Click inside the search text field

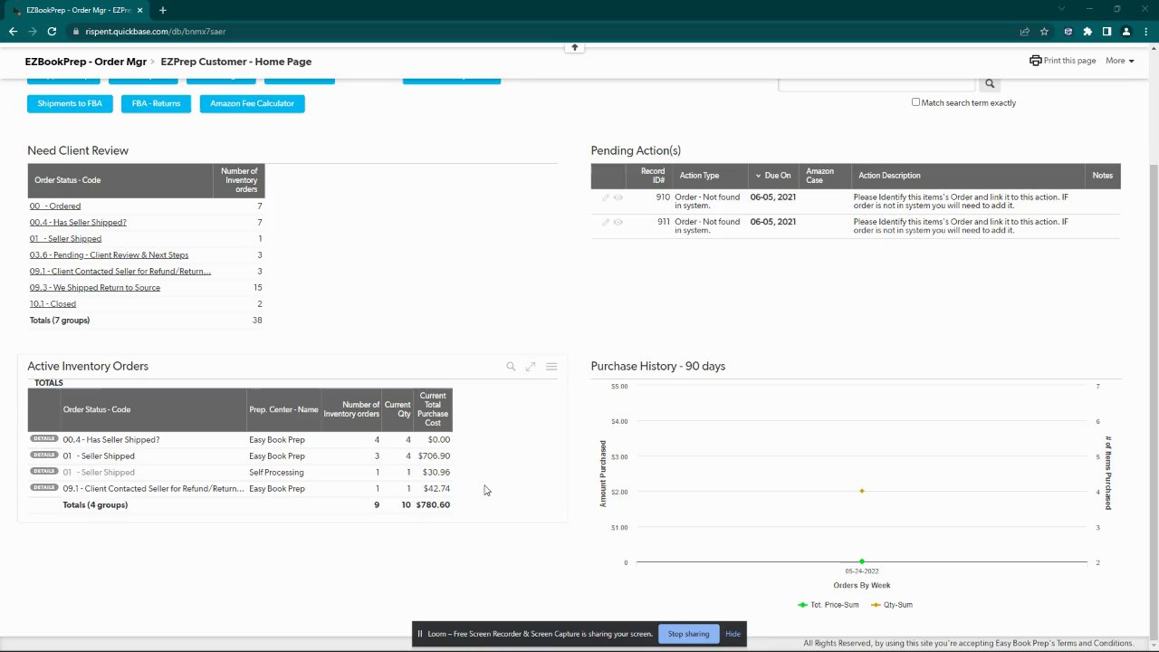click(876, 83)
